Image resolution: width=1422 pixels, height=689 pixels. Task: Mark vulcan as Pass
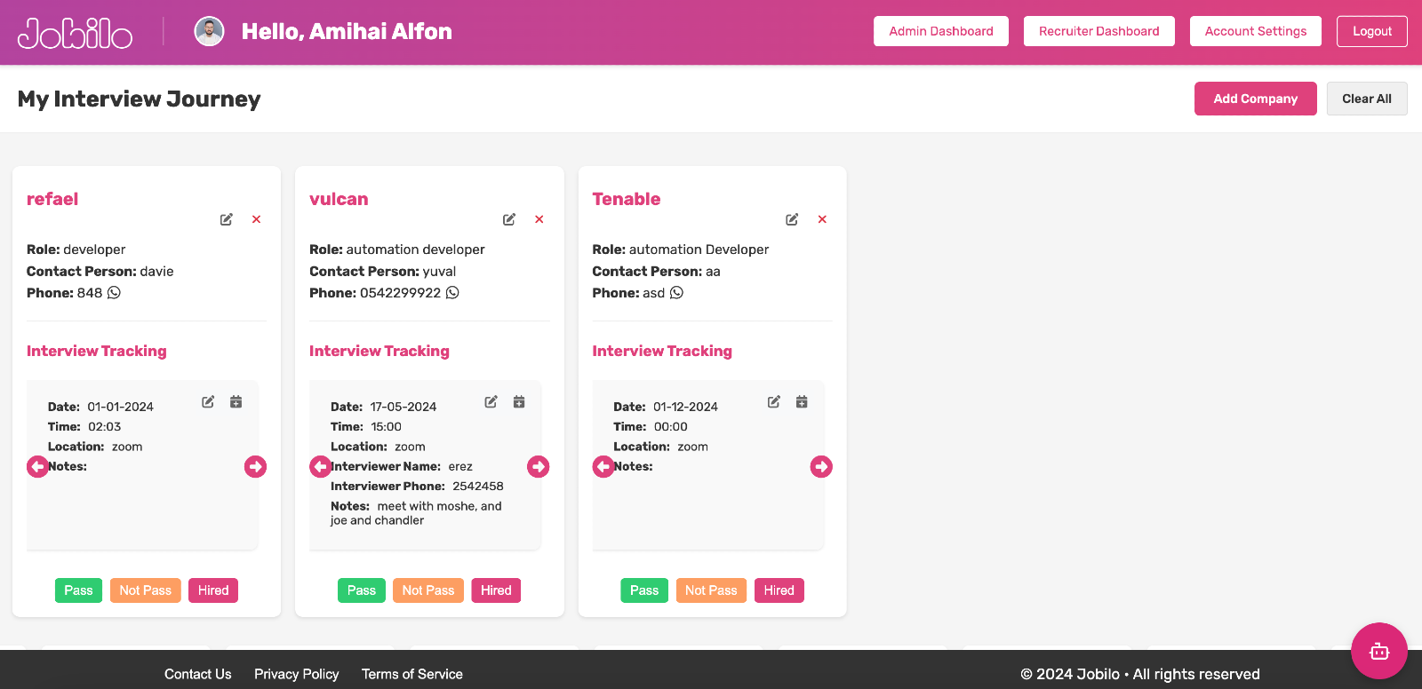tap(362, 590)
